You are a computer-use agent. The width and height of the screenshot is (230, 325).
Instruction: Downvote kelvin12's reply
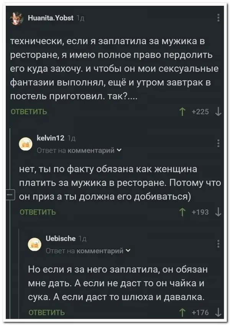coord(217,212)
